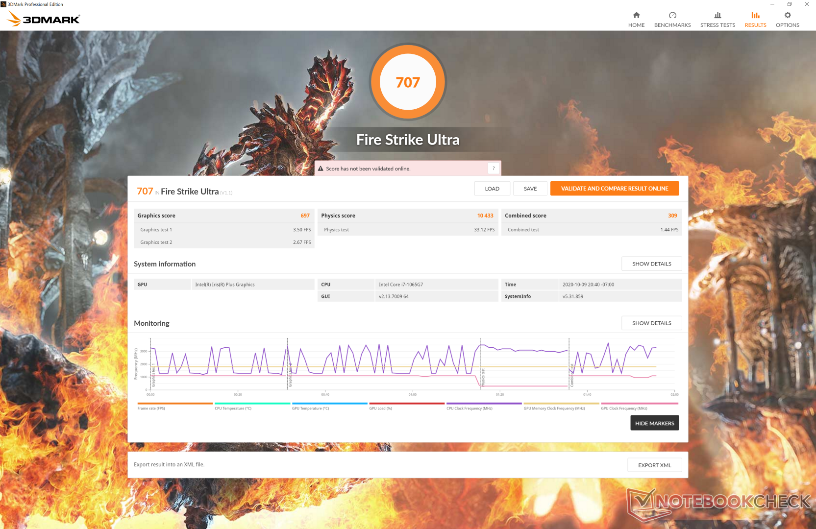Show details for System information

tap(651, 264)
